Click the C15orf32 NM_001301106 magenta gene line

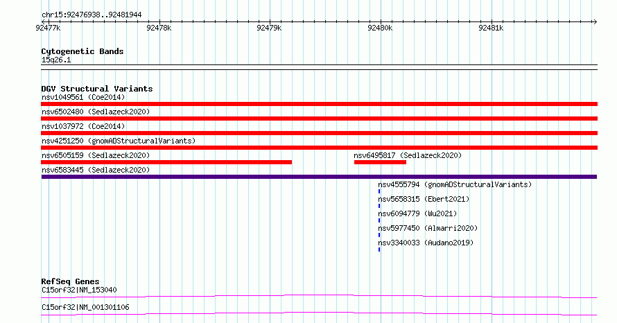pos(319,313)
